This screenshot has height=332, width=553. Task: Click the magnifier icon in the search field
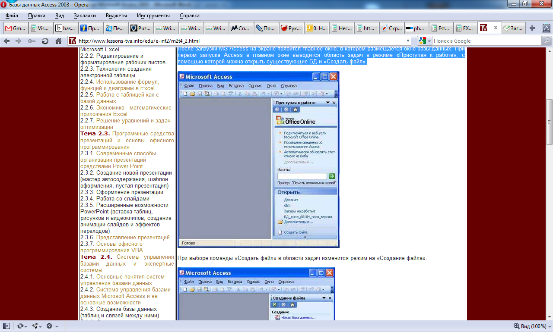click(x=547, y=41)
